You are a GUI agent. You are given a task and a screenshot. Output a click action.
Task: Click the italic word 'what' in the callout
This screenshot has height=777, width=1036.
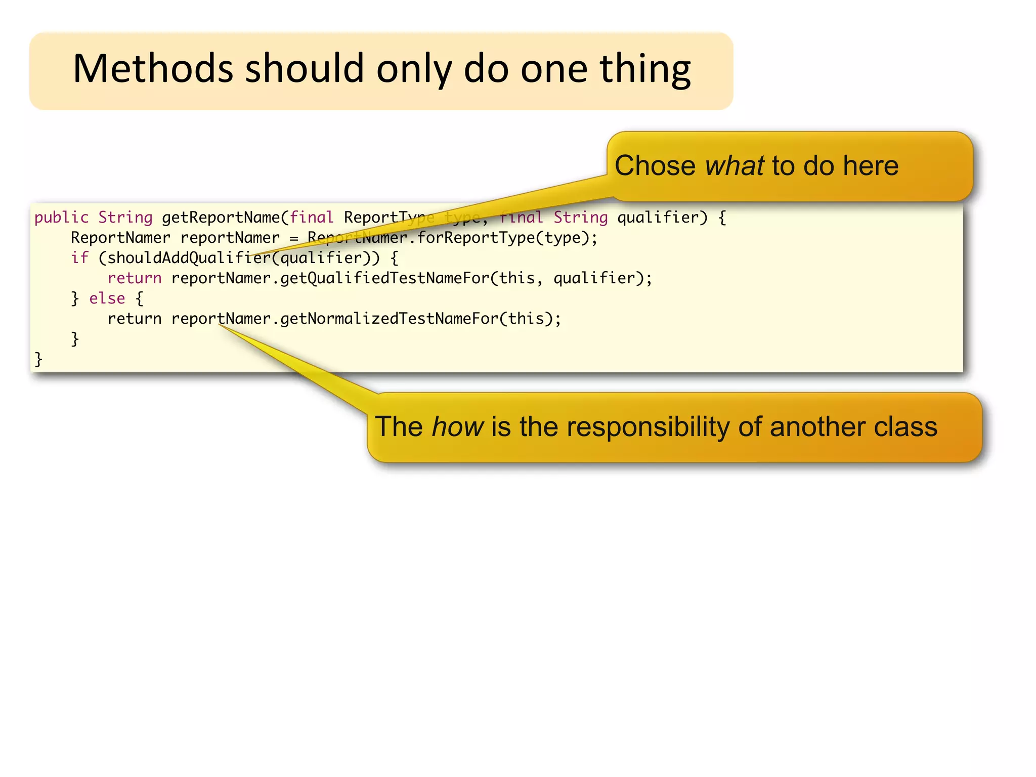click(x=734, y=166)
